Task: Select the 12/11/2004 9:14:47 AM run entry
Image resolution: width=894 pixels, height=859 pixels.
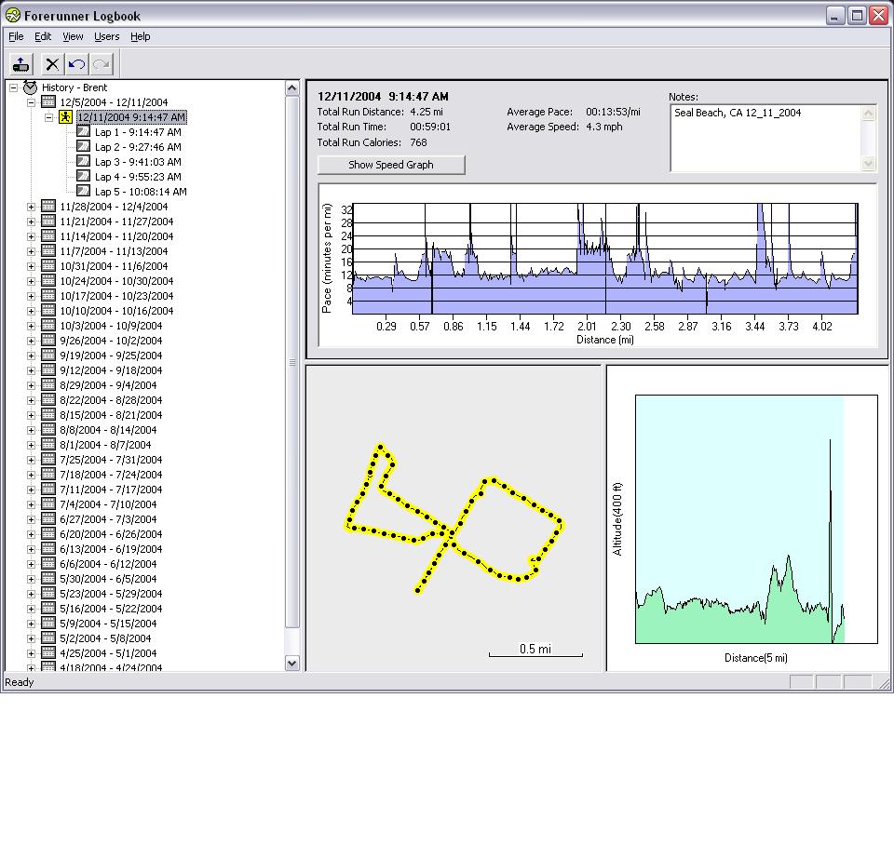Action: 131,117
